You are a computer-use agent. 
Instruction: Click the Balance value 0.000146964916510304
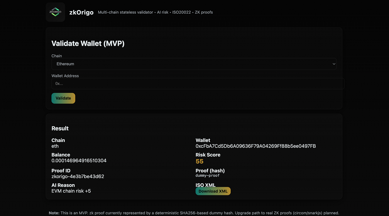79,161
